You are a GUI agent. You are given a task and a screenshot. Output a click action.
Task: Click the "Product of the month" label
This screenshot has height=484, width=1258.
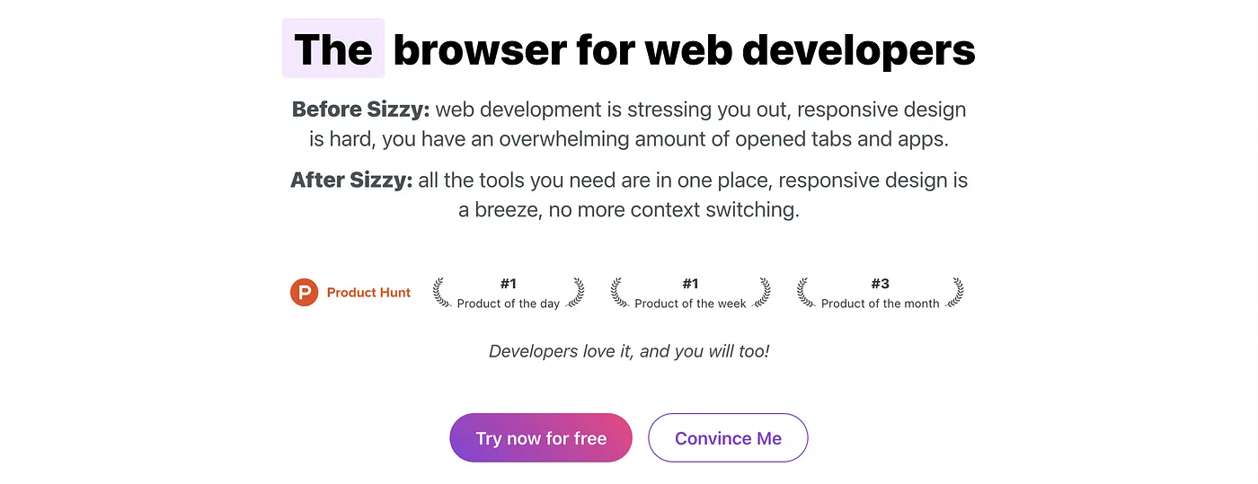tap(881, 304)
